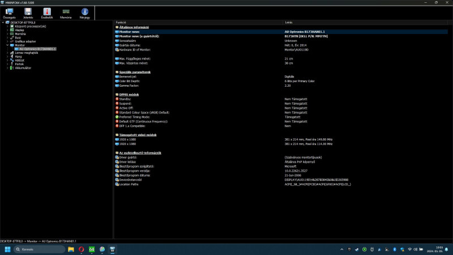453x255 pixels.
Task: Select the Hardware ID of Monitor row
Action: tap(281, 50)
